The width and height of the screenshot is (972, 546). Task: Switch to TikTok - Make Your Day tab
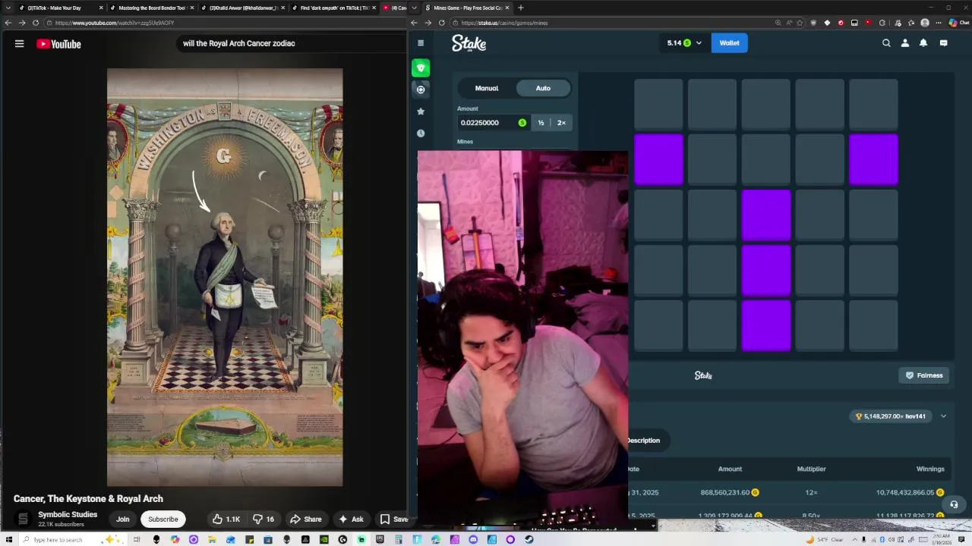point(61,8)
